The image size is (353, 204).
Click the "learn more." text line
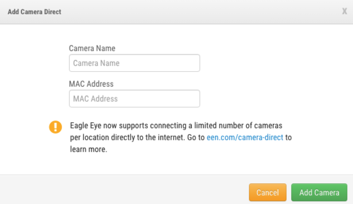[89, 150]
